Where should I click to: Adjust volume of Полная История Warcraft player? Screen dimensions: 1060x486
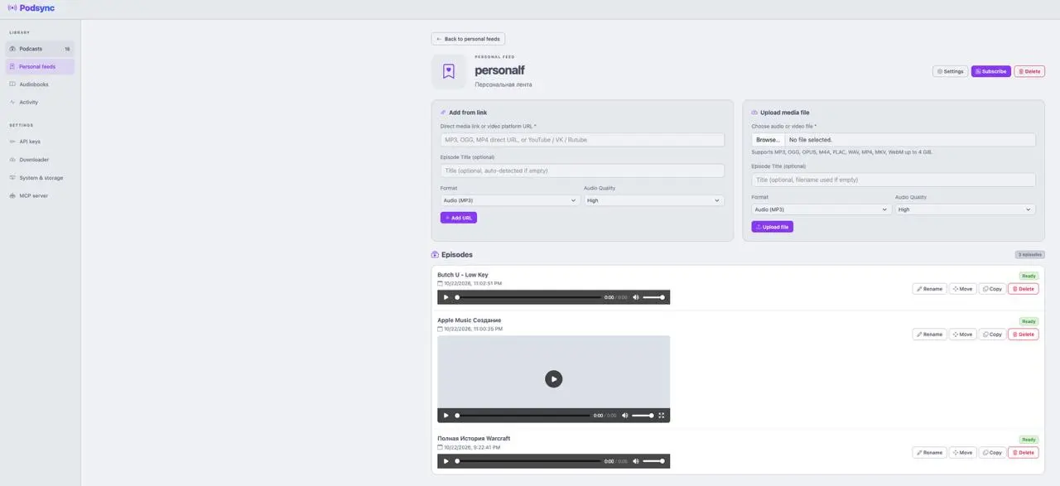point(653,461)
